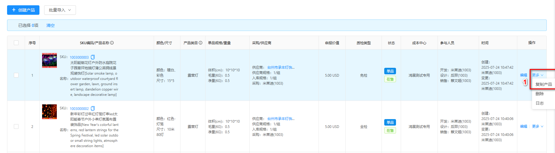
Task: Open the red lantern product thumbnail
Action: coord(49,112)
